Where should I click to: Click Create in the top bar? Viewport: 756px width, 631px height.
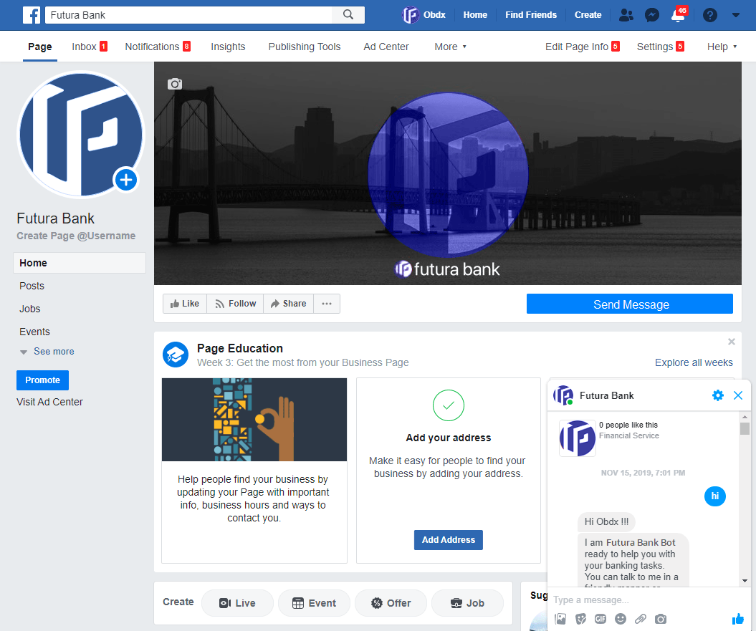pos(588,15)
